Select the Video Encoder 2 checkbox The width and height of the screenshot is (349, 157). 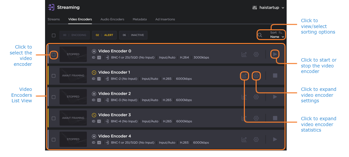tap(54, 97)
